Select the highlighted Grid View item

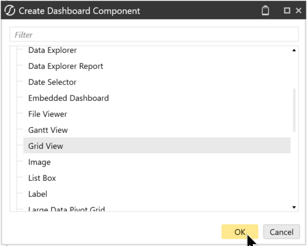[157, 145]
